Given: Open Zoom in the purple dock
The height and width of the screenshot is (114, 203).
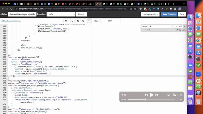Looking at the screenshot, I should coord(190,66).
